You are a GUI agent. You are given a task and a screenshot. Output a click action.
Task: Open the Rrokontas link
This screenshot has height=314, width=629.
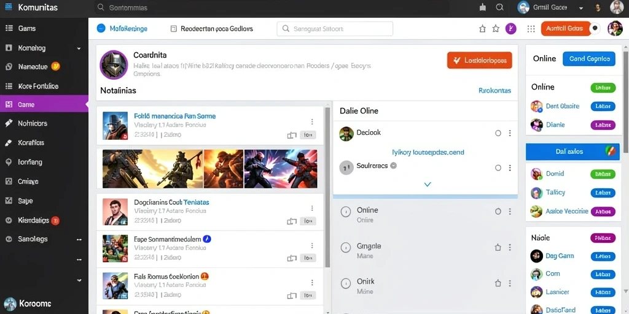tap(494, 91)
